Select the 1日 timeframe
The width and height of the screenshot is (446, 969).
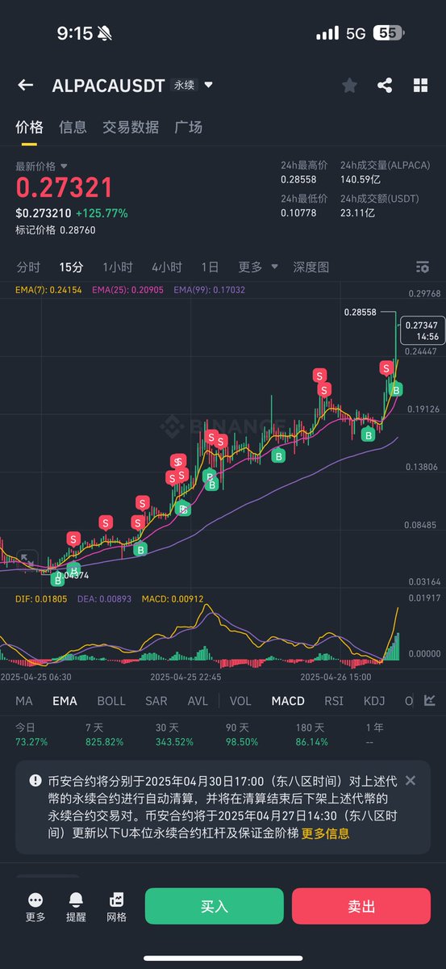point(210,267)
